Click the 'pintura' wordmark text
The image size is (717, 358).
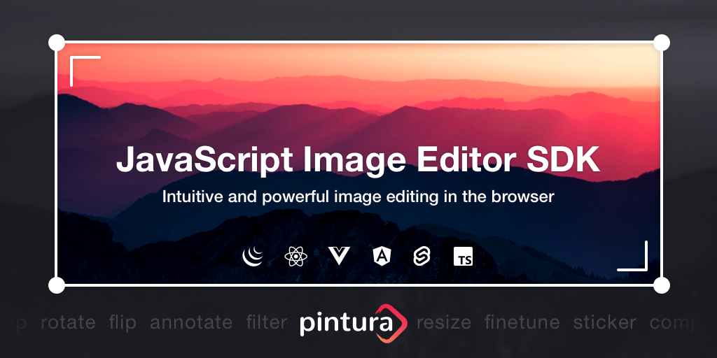(346, 322)
